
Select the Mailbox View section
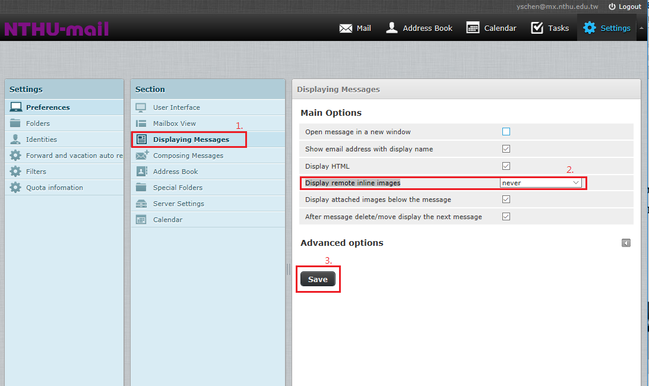tap(174, 124)
